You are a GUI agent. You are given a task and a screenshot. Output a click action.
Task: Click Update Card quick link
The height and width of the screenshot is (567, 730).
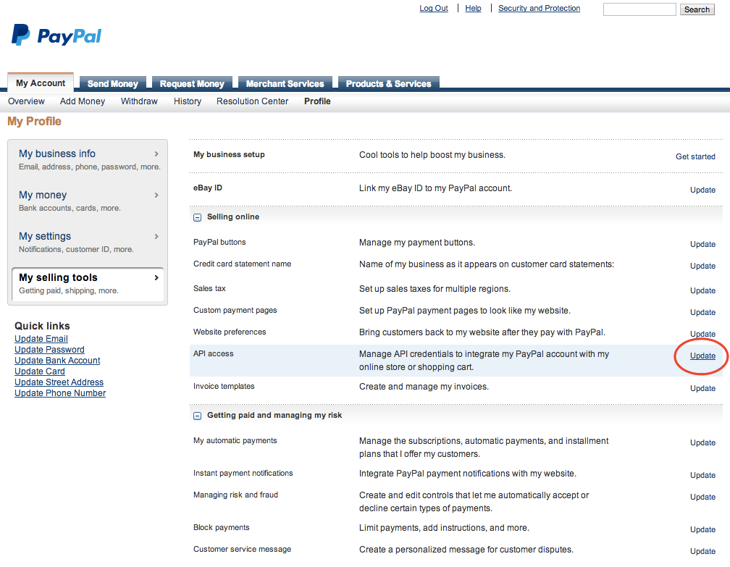coord(40,371)
